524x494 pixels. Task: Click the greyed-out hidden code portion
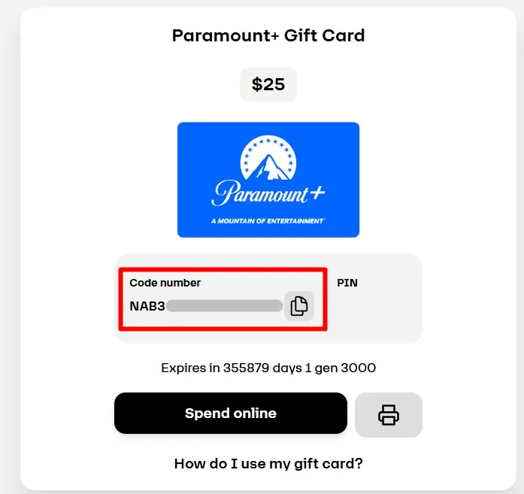point(224,306)
